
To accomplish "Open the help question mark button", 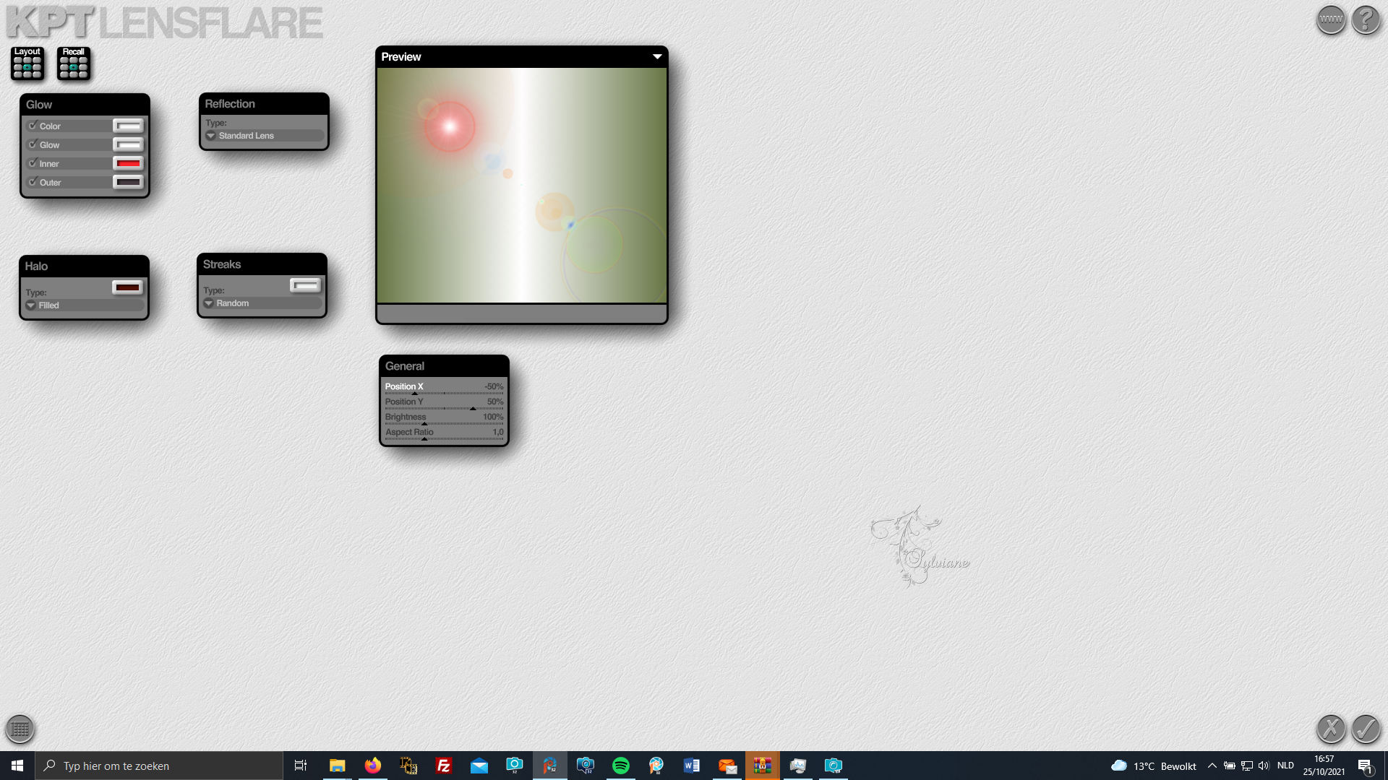I will 1366,19.
